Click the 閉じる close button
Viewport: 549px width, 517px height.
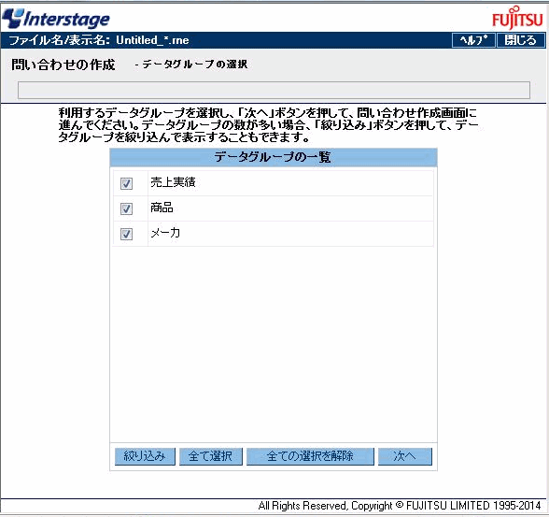click(x=521, y=40)
